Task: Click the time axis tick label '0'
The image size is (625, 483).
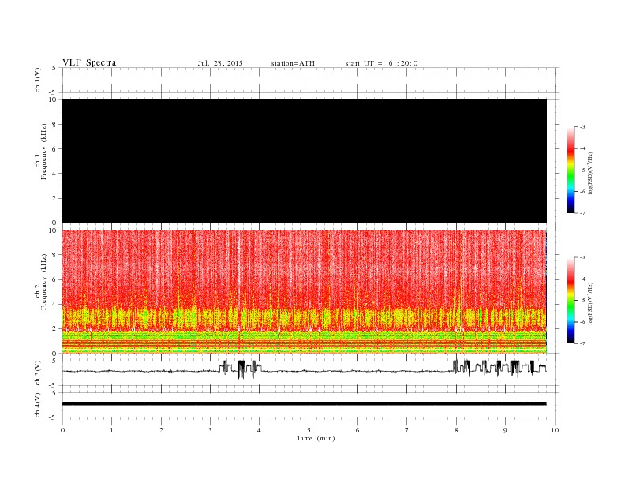Action: tap(62, 430)
